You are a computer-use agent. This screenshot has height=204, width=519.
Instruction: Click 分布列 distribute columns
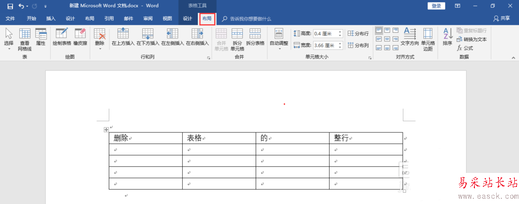(x=358, y=45)
